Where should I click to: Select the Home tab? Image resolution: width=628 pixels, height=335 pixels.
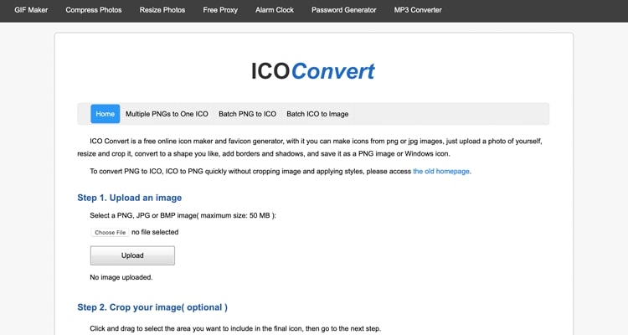pyautogui.click(x=106, y=114)
